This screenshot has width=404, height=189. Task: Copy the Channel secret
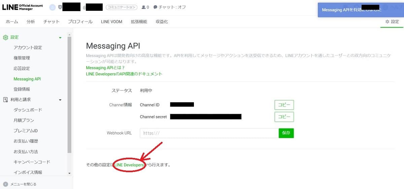[x=284, y=117]
